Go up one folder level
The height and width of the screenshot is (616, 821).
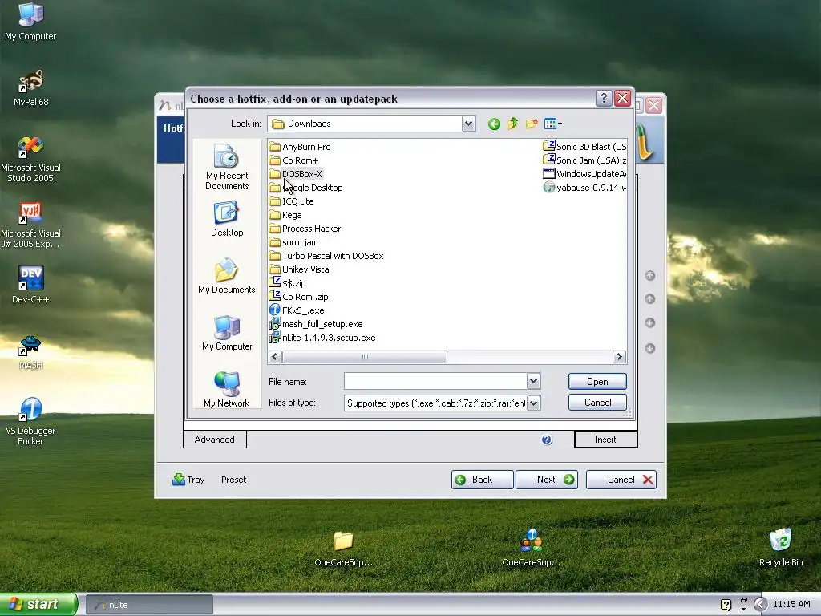(512, 124)
